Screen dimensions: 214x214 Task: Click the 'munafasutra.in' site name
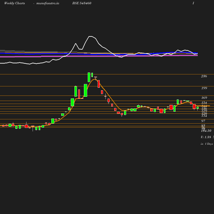point(48,3)
